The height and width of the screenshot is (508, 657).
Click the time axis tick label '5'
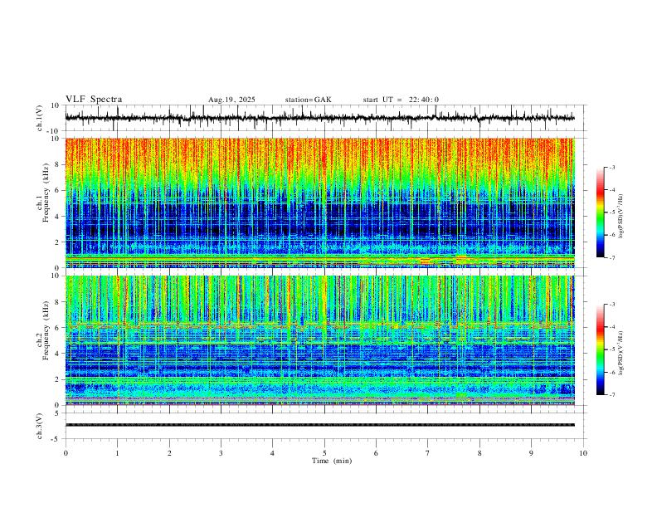coord(324,453)
